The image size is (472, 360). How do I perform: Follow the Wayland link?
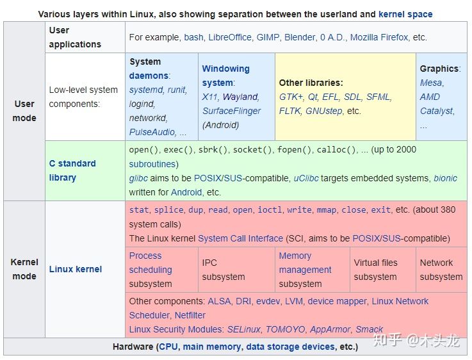(x=240, y=97)
